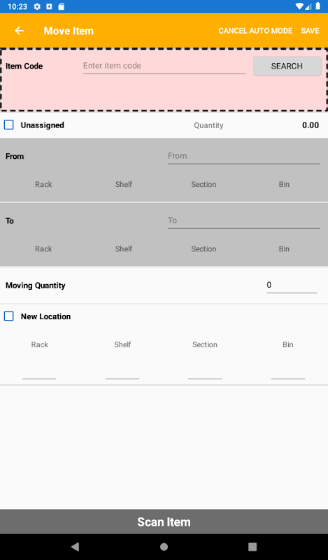Focus New Location Rack field
The image size is (328, 560).
click(39, 372)
